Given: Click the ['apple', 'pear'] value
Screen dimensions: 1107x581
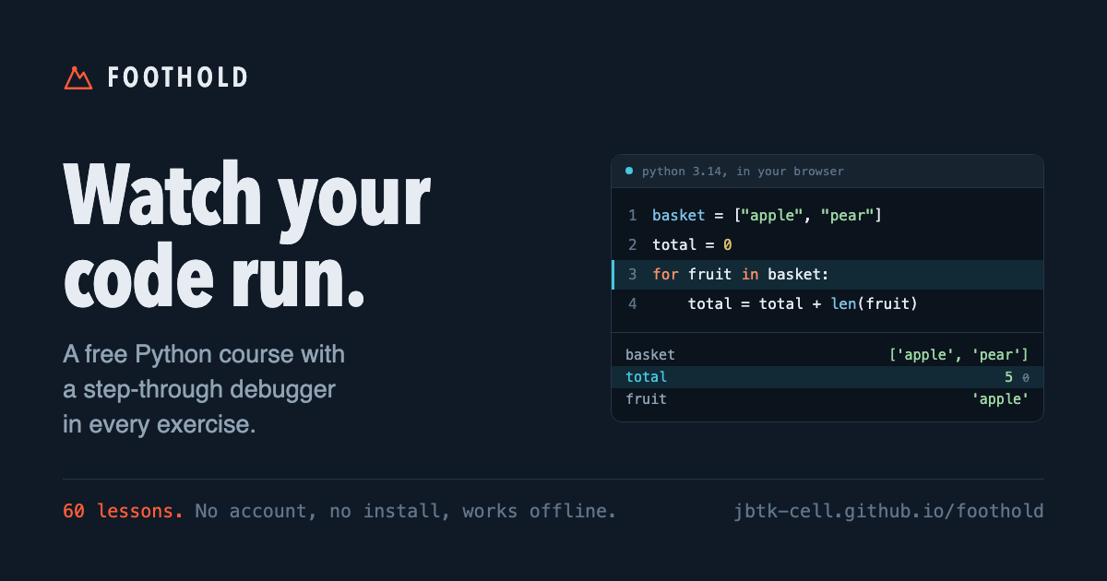Looking at the screenshot, I should click(958, 355).
